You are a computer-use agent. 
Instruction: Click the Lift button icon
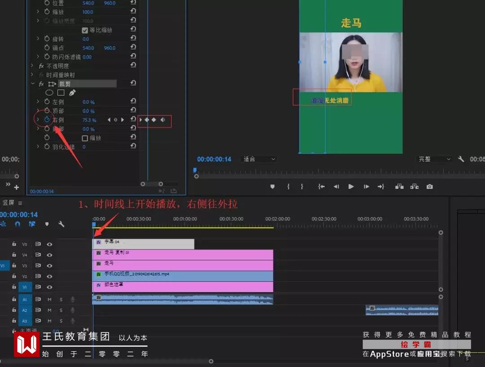click(x=399, y=187)
